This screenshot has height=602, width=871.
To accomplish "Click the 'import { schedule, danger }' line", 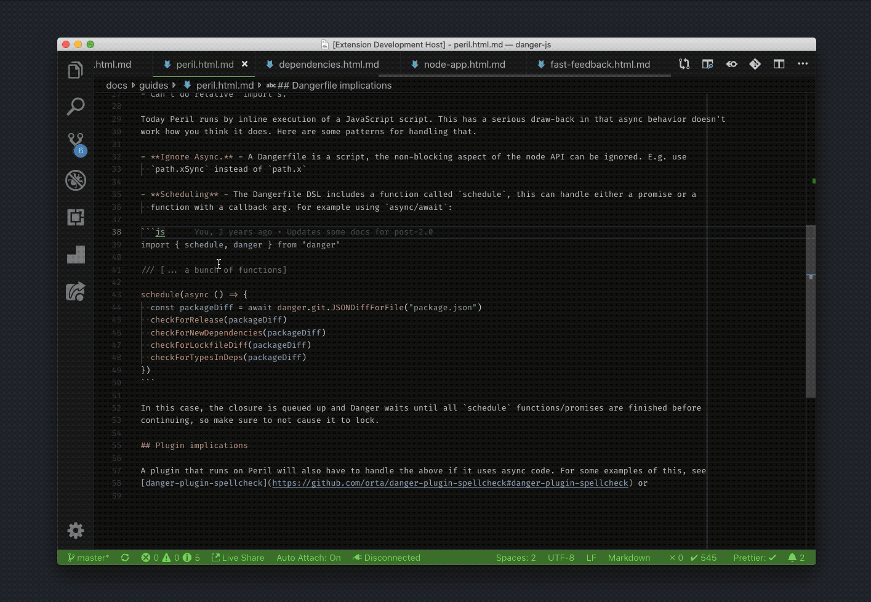I will click(x=240, y=245).
